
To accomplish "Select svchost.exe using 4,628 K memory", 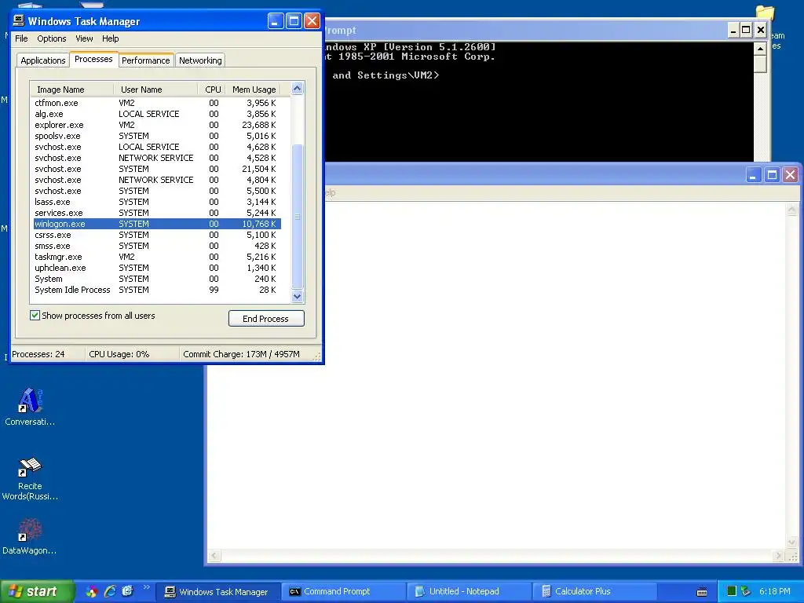I will point(157,147).
